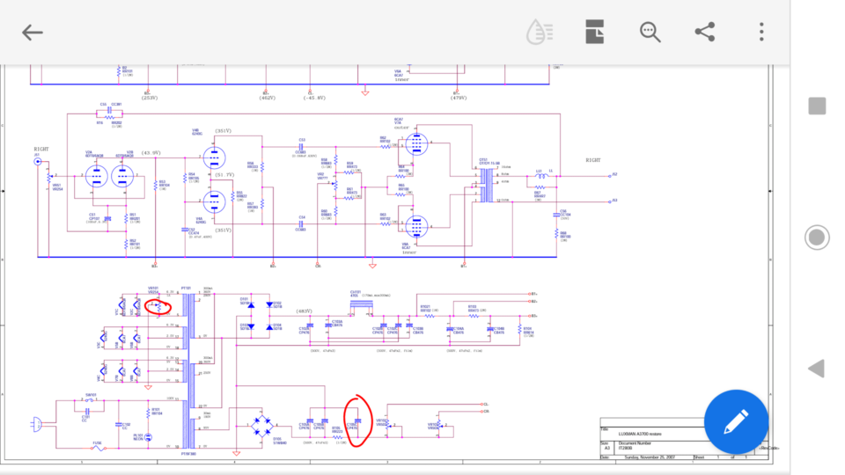This screenshot has height=475, width=845.
Task: Tap the "(479V)" voltage label
Action: 459,98
